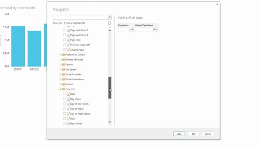Click the Day of Week chart icon
This screenshot has height=146, width=259.
(x=68, y=109)
